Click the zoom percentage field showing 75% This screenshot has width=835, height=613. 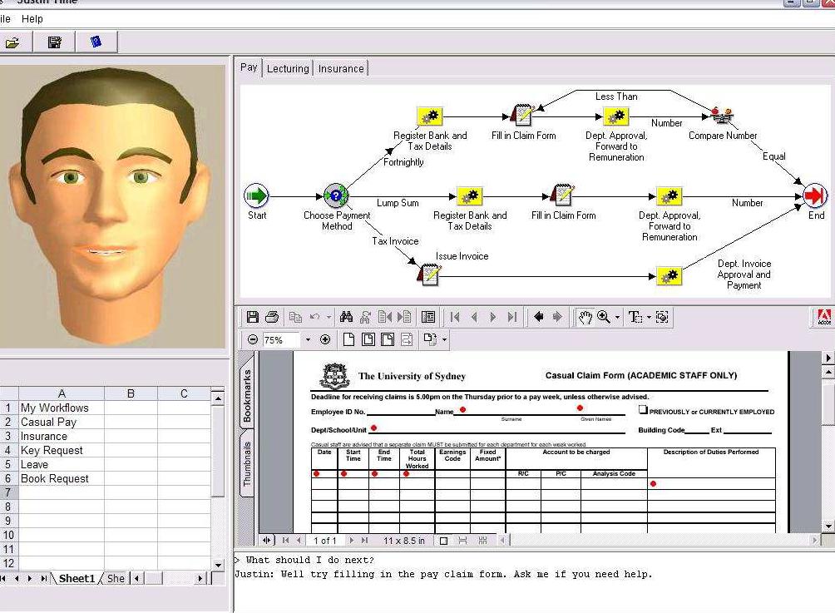click(x=281, y=340)
